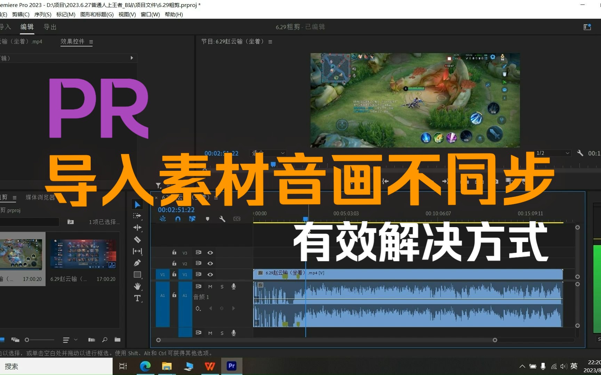The width and height of the screenshot is (601, 375).
Task: Open the program monitor zoom level dropdown
Action: [x=268, y=153]
